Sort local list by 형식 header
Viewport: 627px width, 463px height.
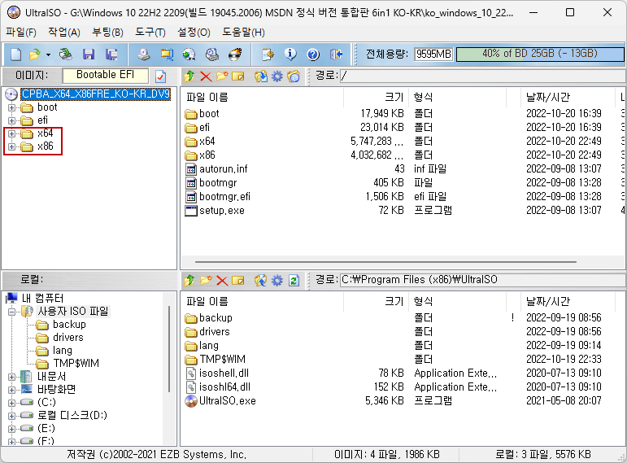coord(458,301)
